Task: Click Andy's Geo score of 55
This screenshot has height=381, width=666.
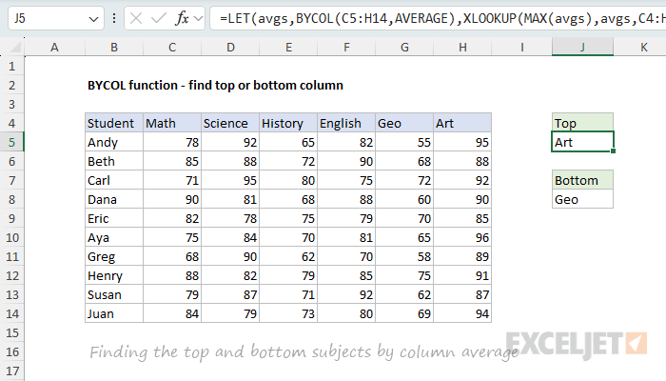Action: point(404,143)
